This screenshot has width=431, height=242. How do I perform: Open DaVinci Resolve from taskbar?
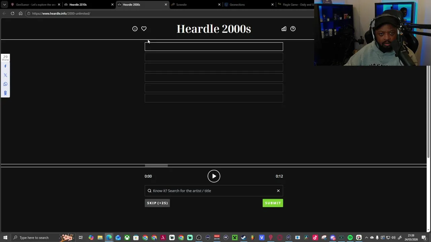pos(306,238)
